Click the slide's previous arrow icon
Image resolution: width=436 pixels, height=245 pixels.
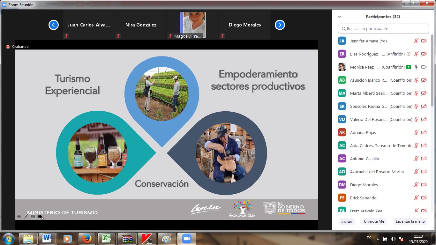pos(19,217)
